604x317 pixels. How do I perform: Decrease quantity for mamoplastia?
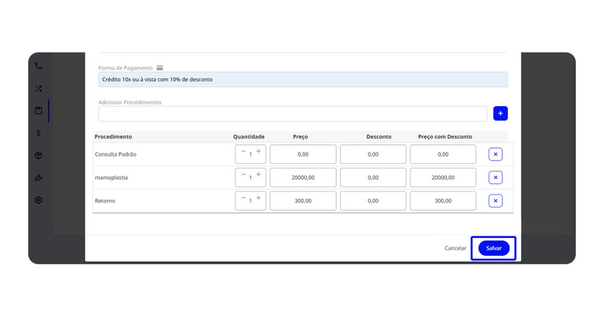pos(243,175)
